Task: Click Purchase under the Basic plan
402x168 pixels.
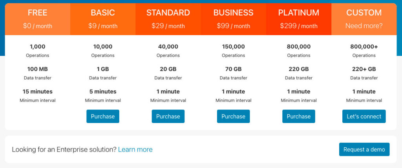Action: point(103,116)
